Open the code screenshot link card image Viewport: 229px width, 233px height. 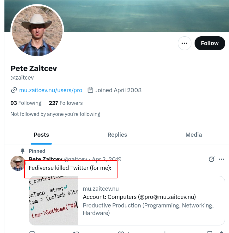click(x=53, y=200)
